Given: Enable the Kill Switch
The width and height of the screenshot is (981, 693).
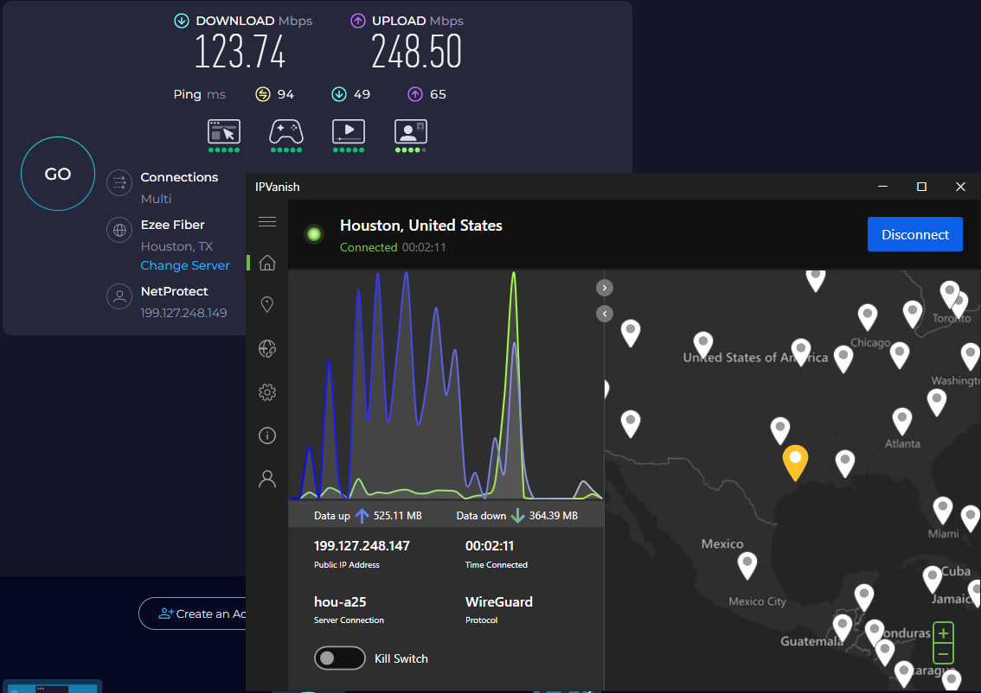Looking at the screenshot, I should click(x=340, y=658).
